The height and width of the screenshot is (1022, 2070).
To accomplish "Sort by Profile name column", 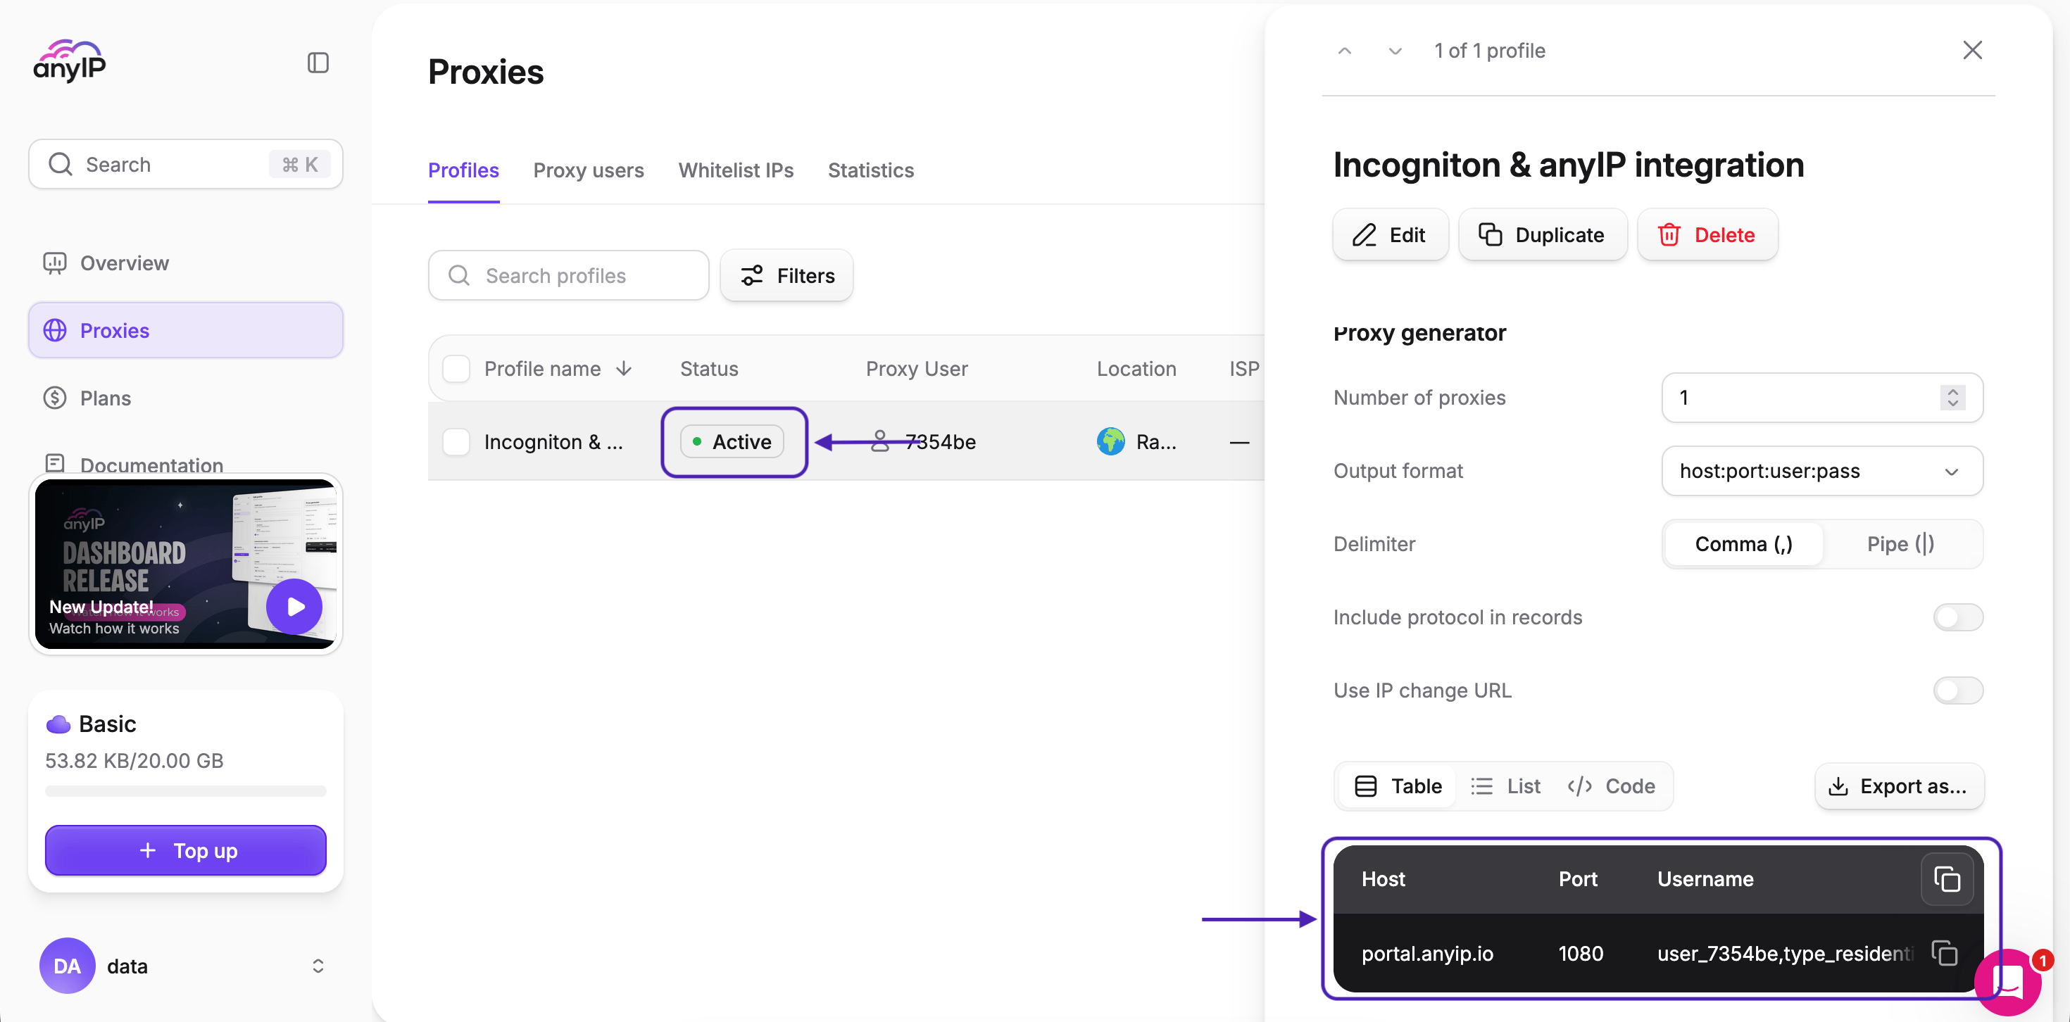I will [x=558, y=369].
